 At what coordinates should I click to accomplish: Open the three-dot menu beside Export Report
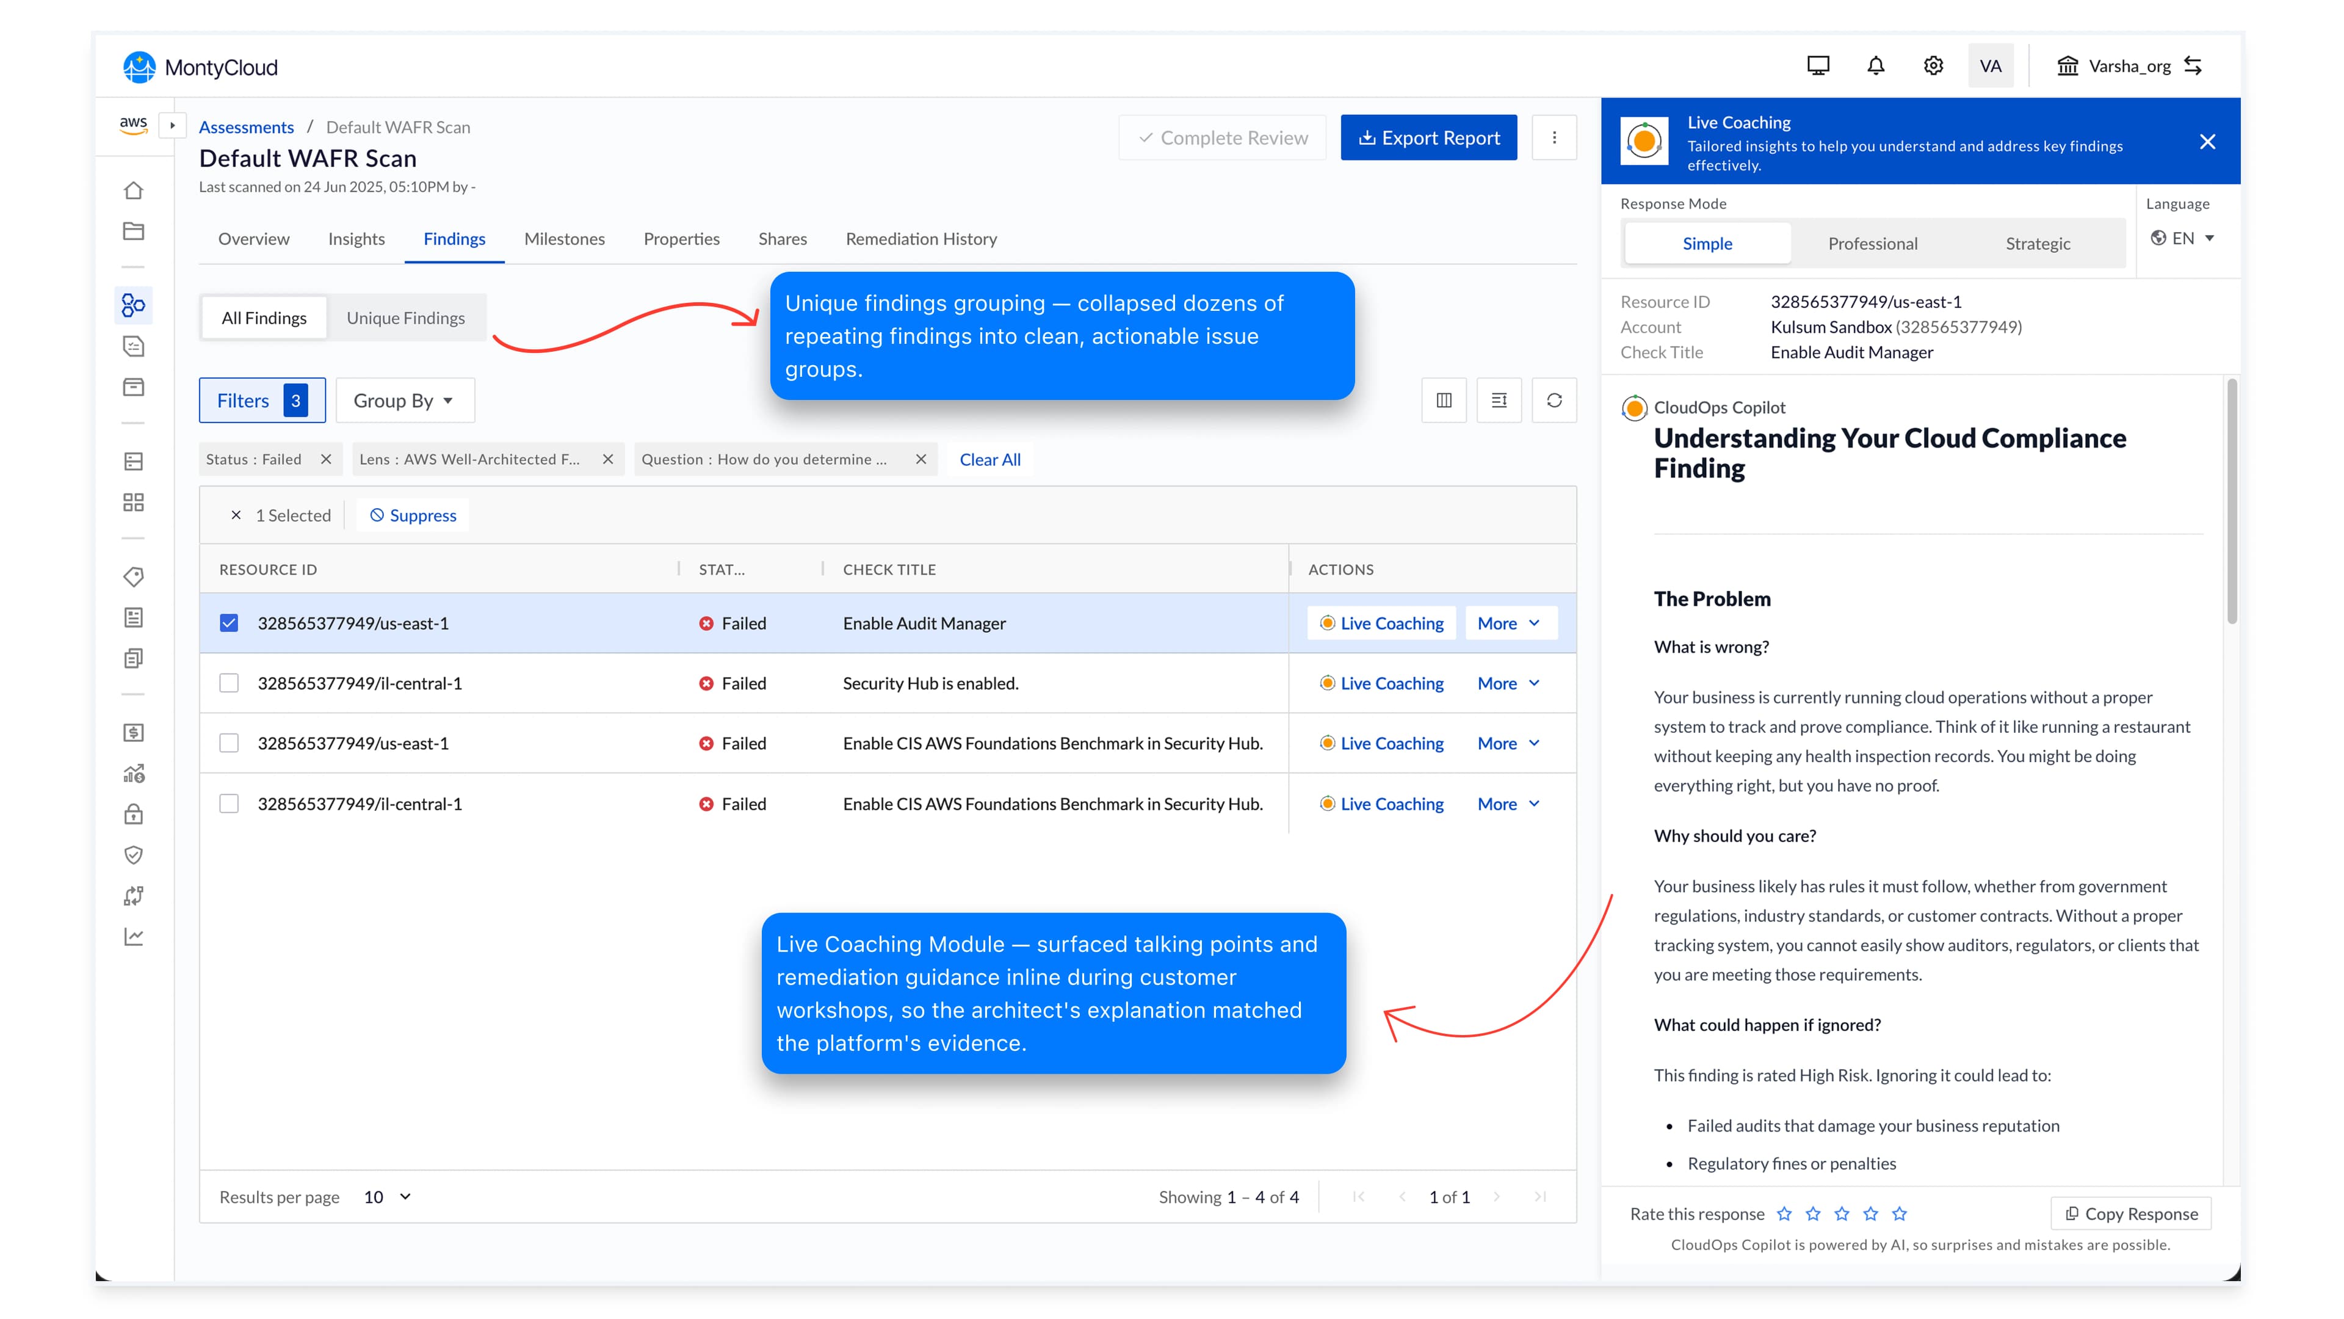click(x=1554, y=137)
